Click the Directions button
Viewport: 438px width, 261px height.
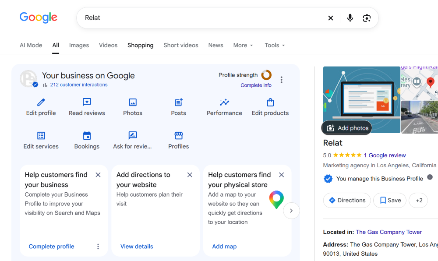[347, 200]
